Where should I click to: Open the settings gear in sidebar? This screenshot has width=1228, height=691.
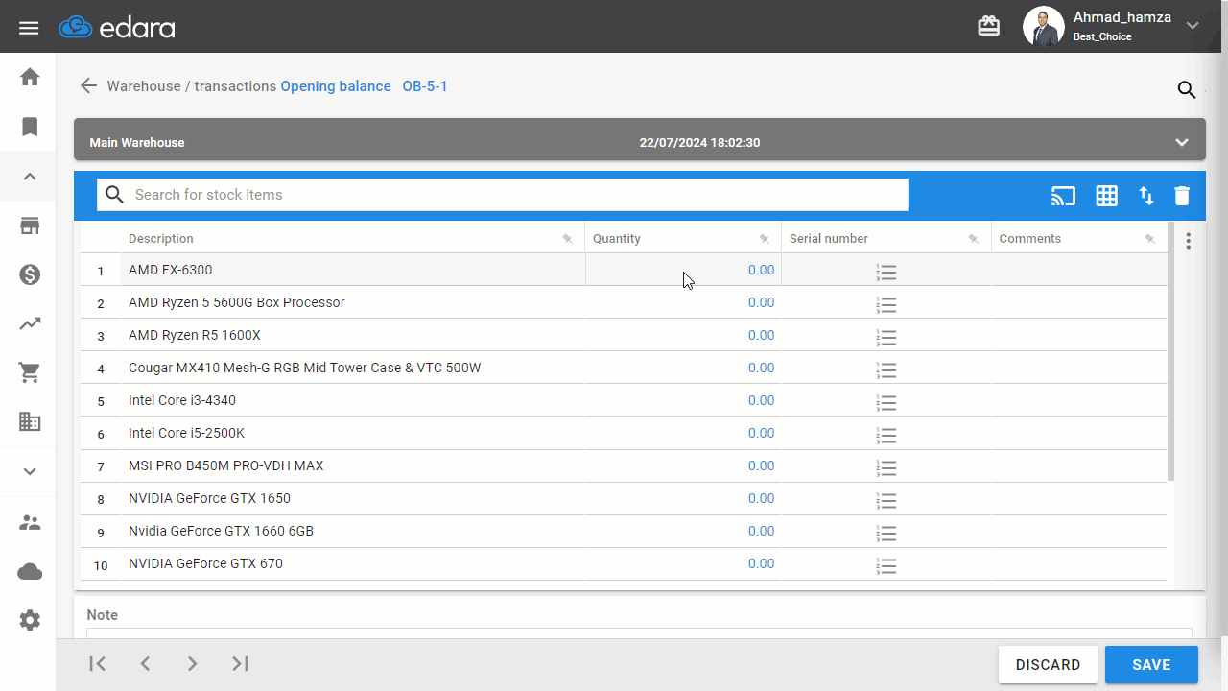tap(30, 621)
